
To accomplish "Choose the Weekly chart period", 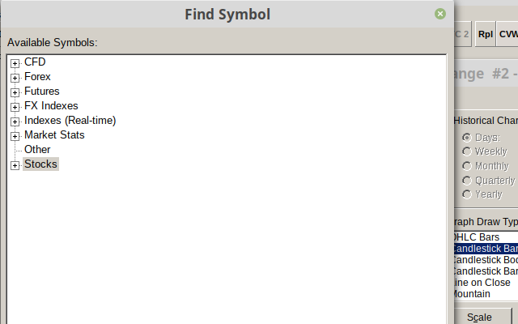I will [467, 151].
